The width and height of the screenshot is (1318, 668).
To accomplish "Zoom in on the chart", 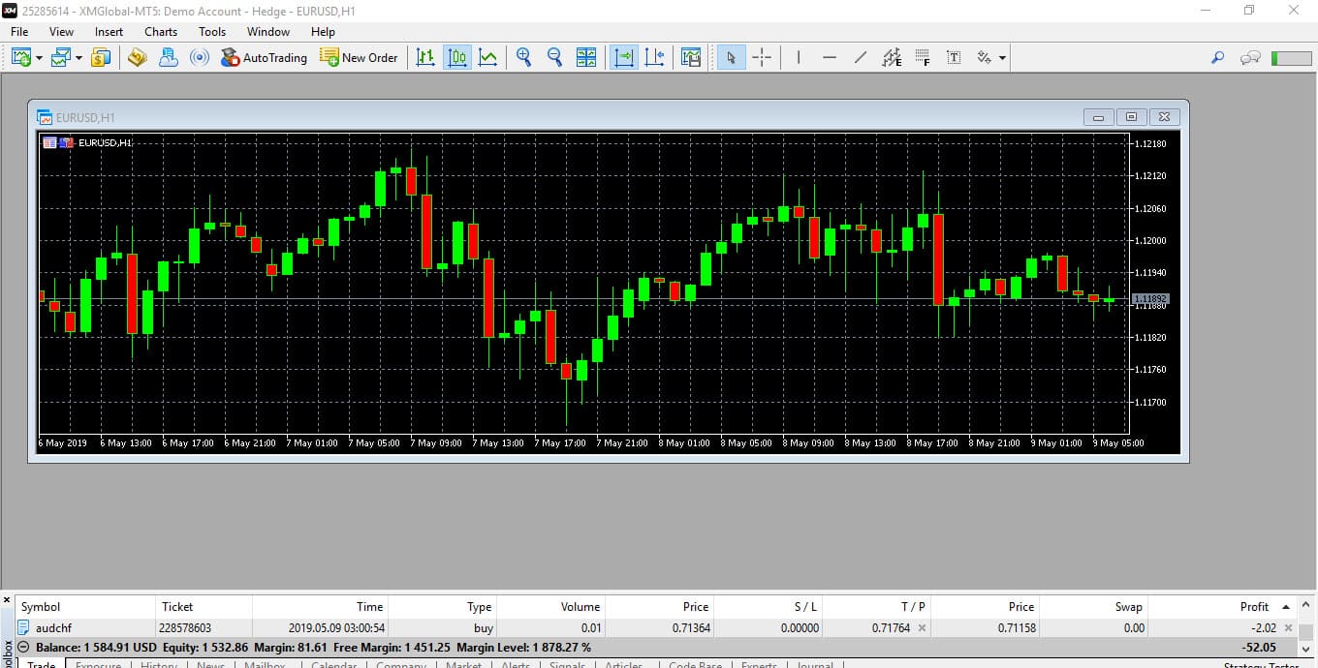I will [523, 57].
